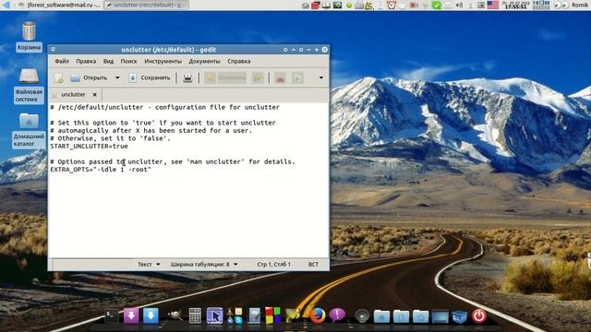The image size is (591, 332).
Task: Open the Справка menu
Action: (239, 61)
